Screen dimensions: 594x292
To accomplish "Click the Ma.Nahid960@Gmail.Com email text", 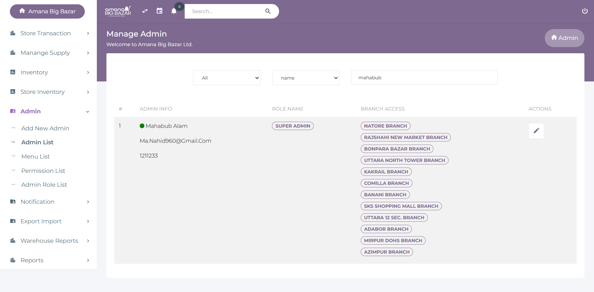I will (x=175, y=141).
